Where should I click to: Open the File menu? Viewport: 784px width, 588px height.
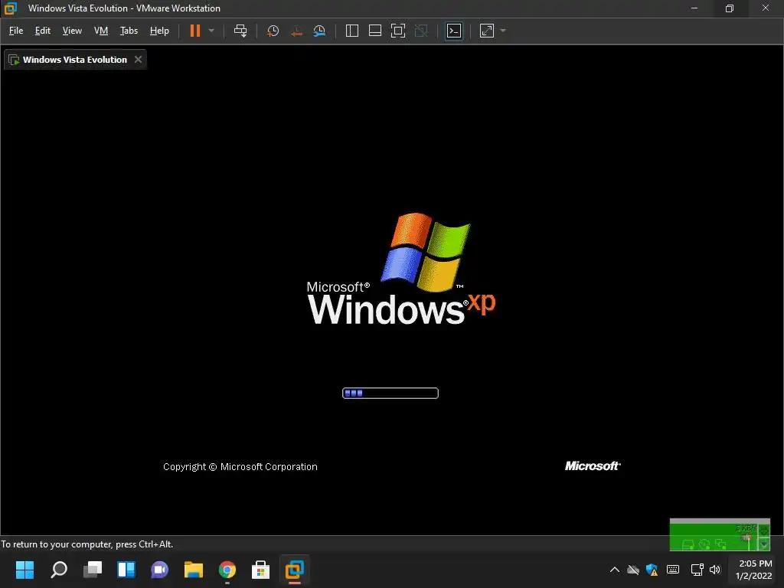pyautogui.click(x=16, y=31)
